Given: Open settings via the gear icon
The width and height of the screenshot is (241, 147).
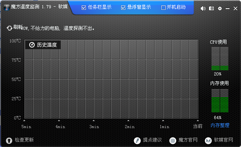Looking at the screenshot, I should pyautogui.click(x=220, y=8).
